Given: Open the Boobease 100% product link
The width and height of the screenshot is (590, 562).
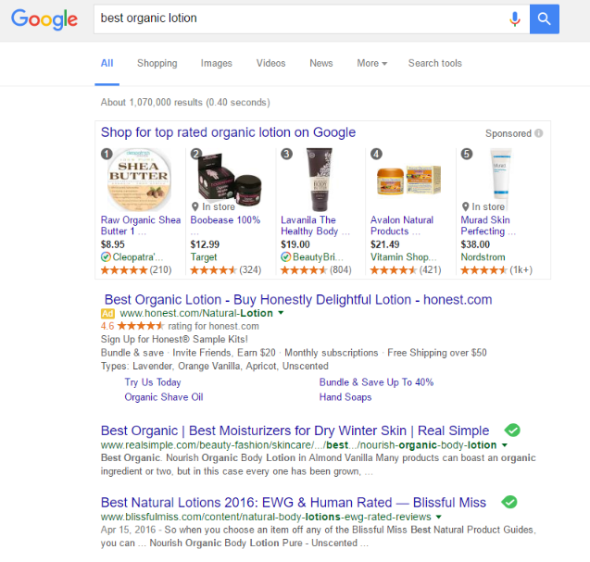Looking at the screenshot, I should tap(225, 220).
